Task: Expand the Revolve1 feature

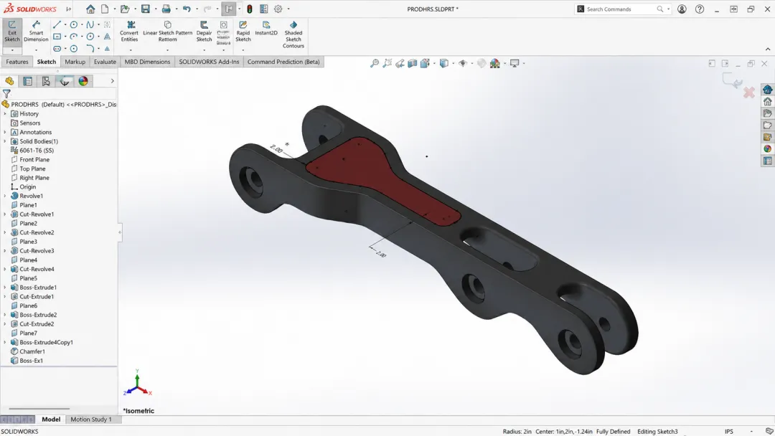Action: tap(5, 196)
